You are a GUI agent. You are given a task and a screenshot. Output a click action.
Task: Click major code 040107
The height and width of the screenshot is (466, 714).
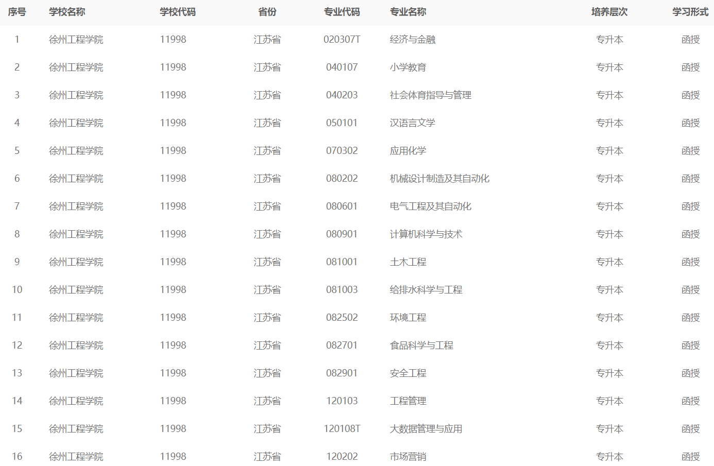342,67
